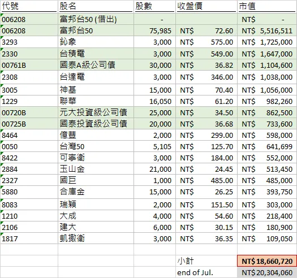Click subtotal NT$18,660,720
Screen dimensions: 297x278
(267, 261)
